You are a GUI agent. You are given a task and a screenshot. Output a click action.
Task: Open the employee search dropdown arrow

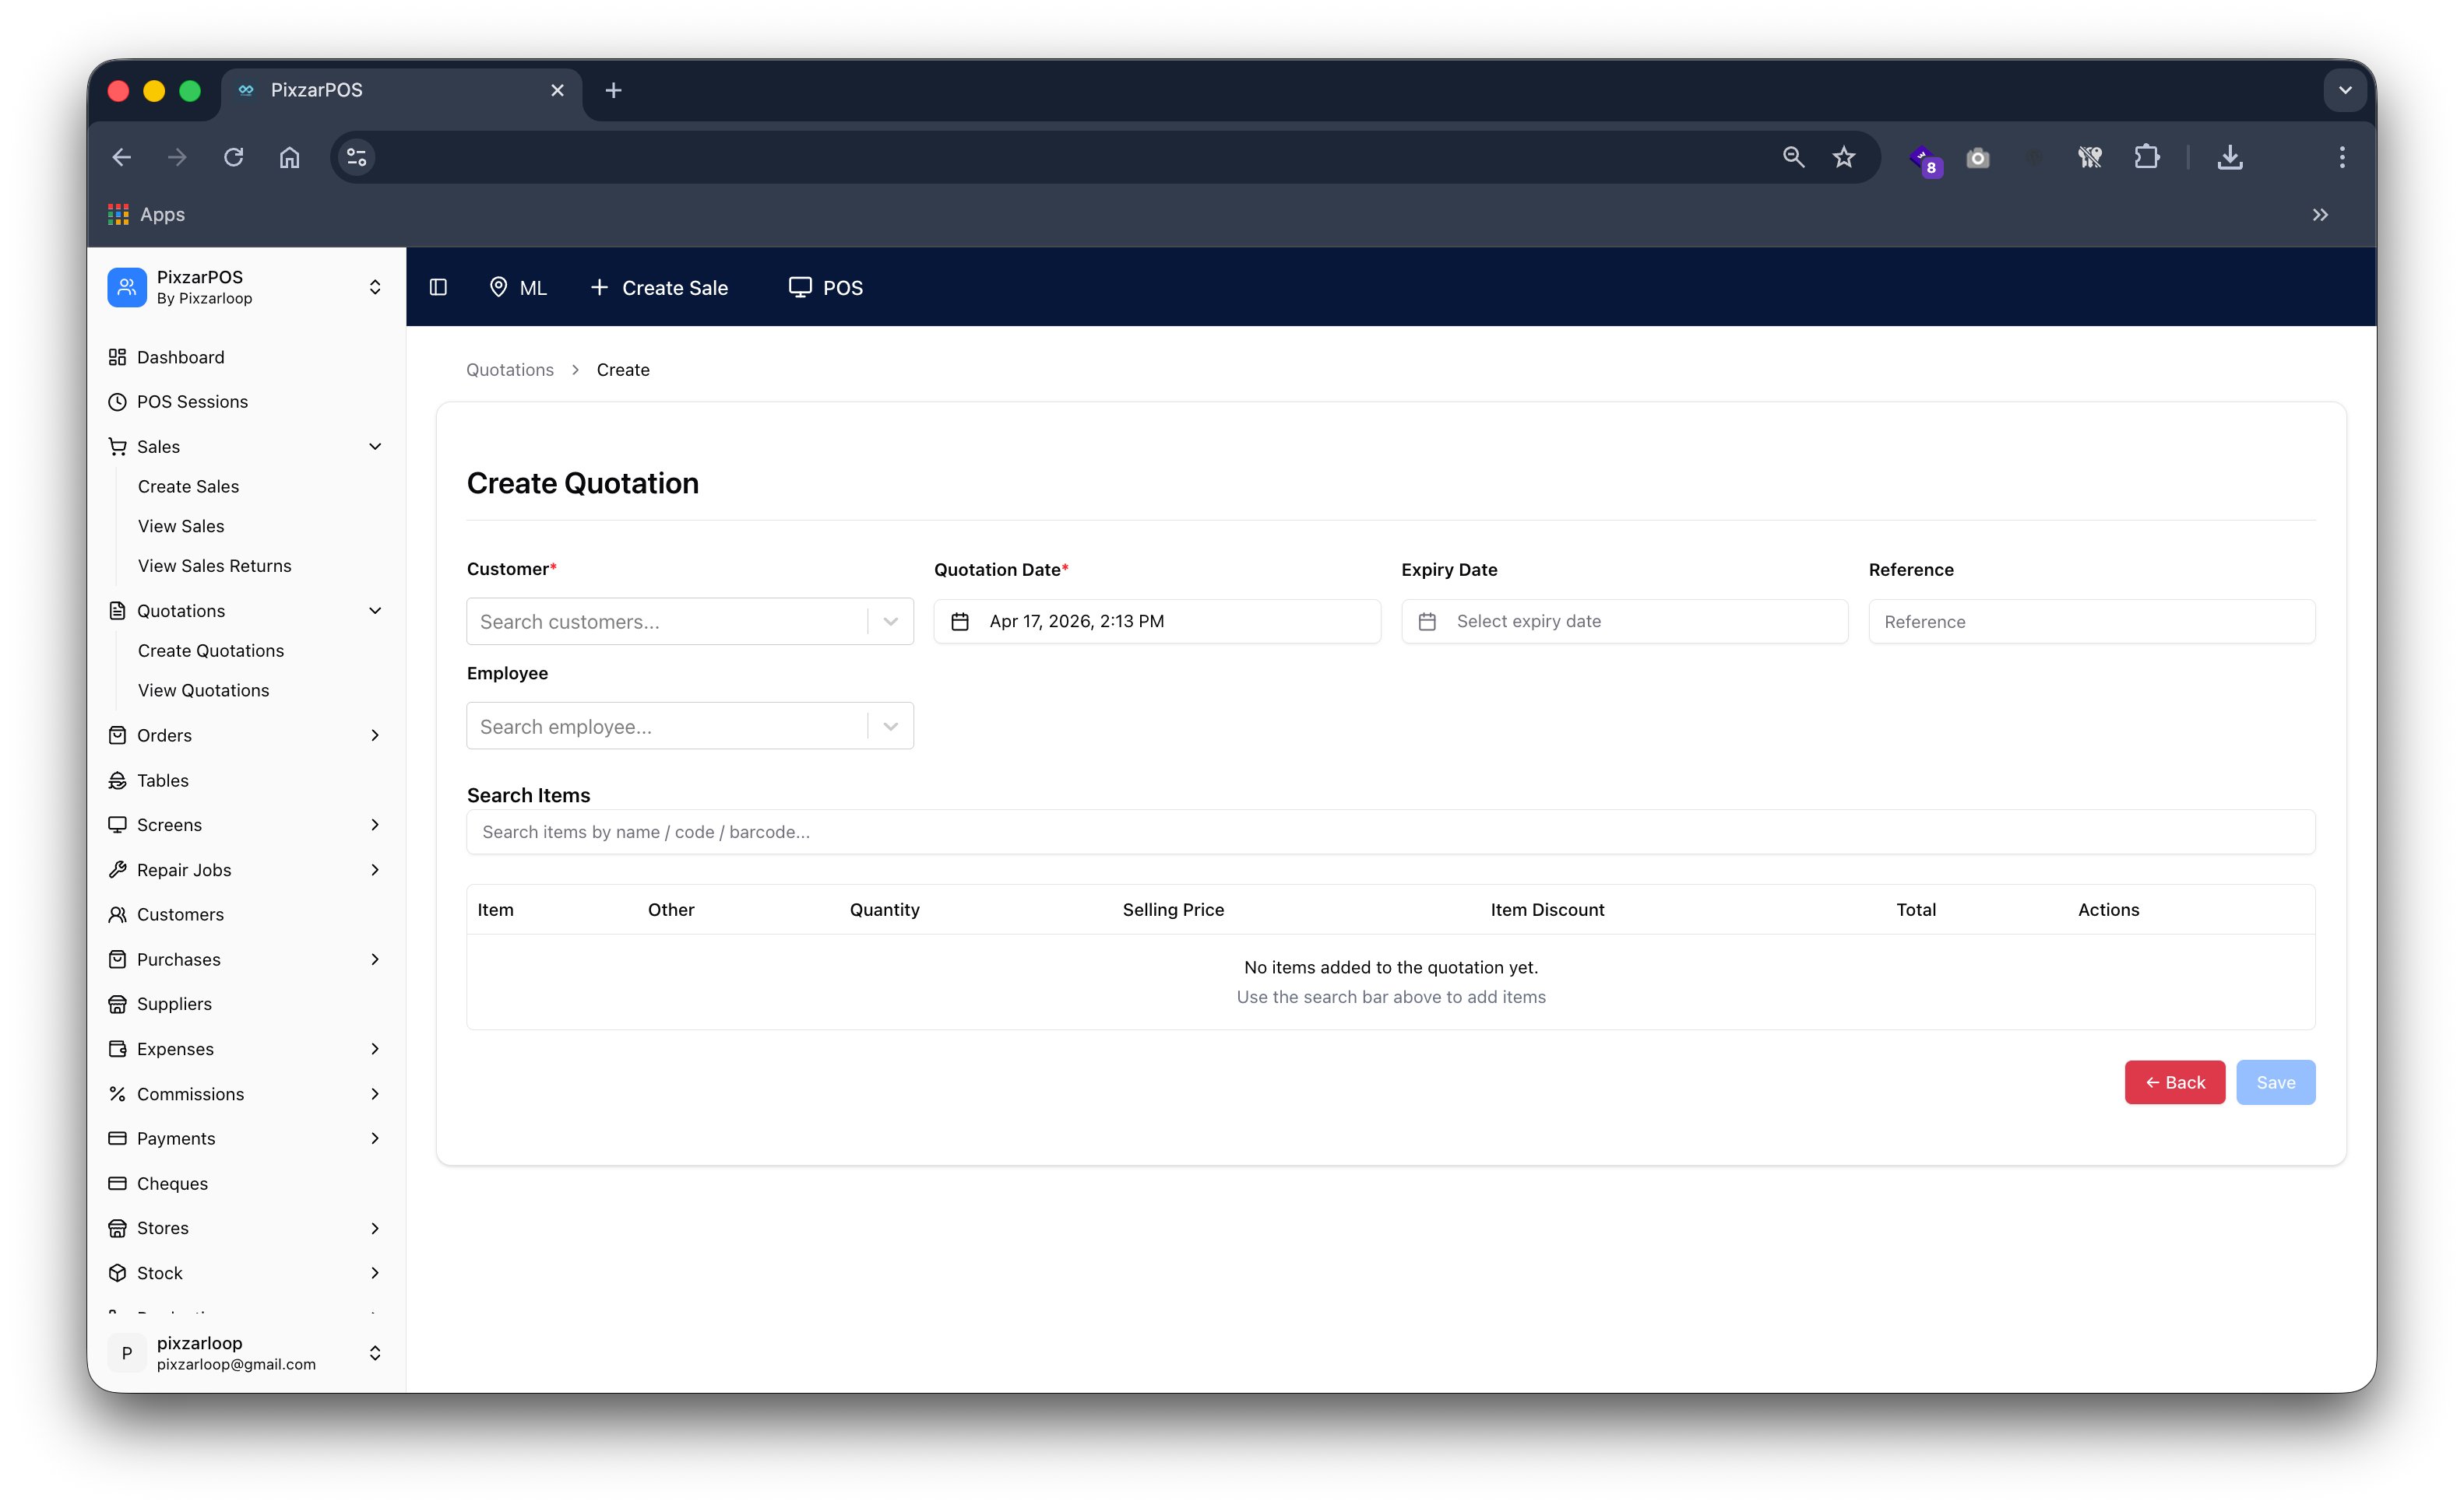[890, 725]
